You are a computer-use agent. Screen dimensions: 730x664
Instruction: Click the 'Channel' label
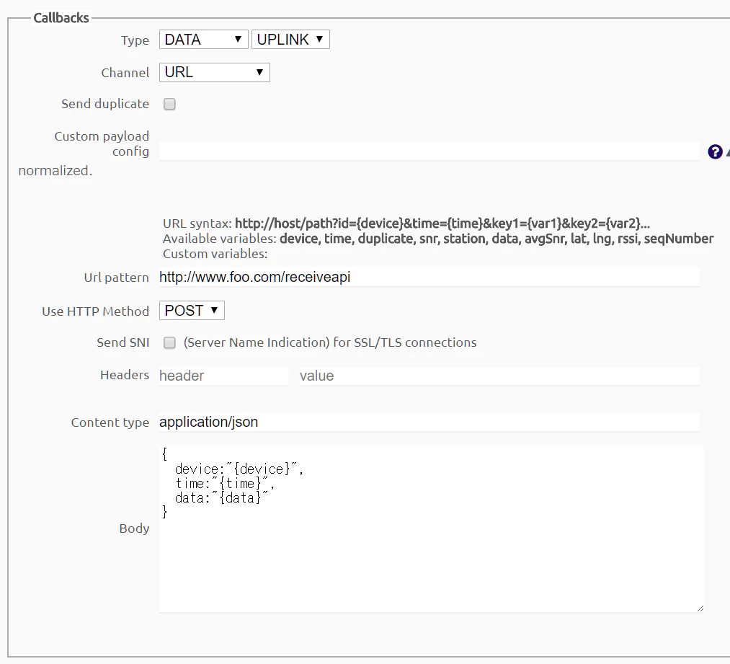click(125, 73)
